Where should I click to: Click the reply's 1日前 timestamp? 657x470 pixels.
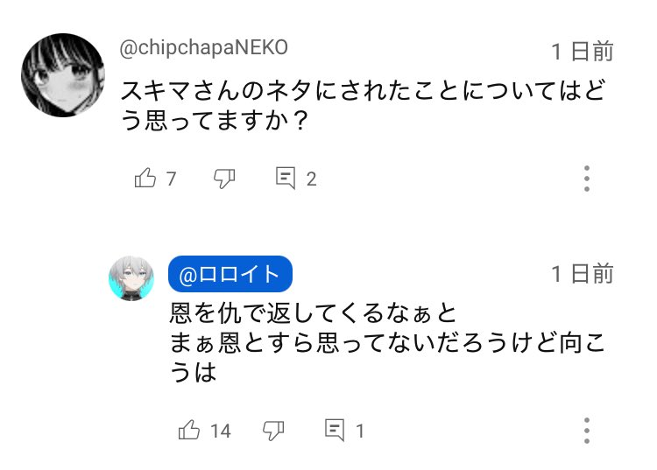pos(583,274)
